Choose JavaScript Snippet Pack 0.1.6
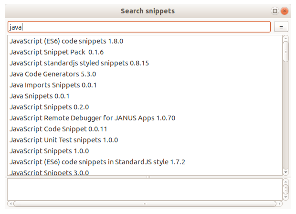The width and height of the screenshot is (296, 214). pos(56,52)
